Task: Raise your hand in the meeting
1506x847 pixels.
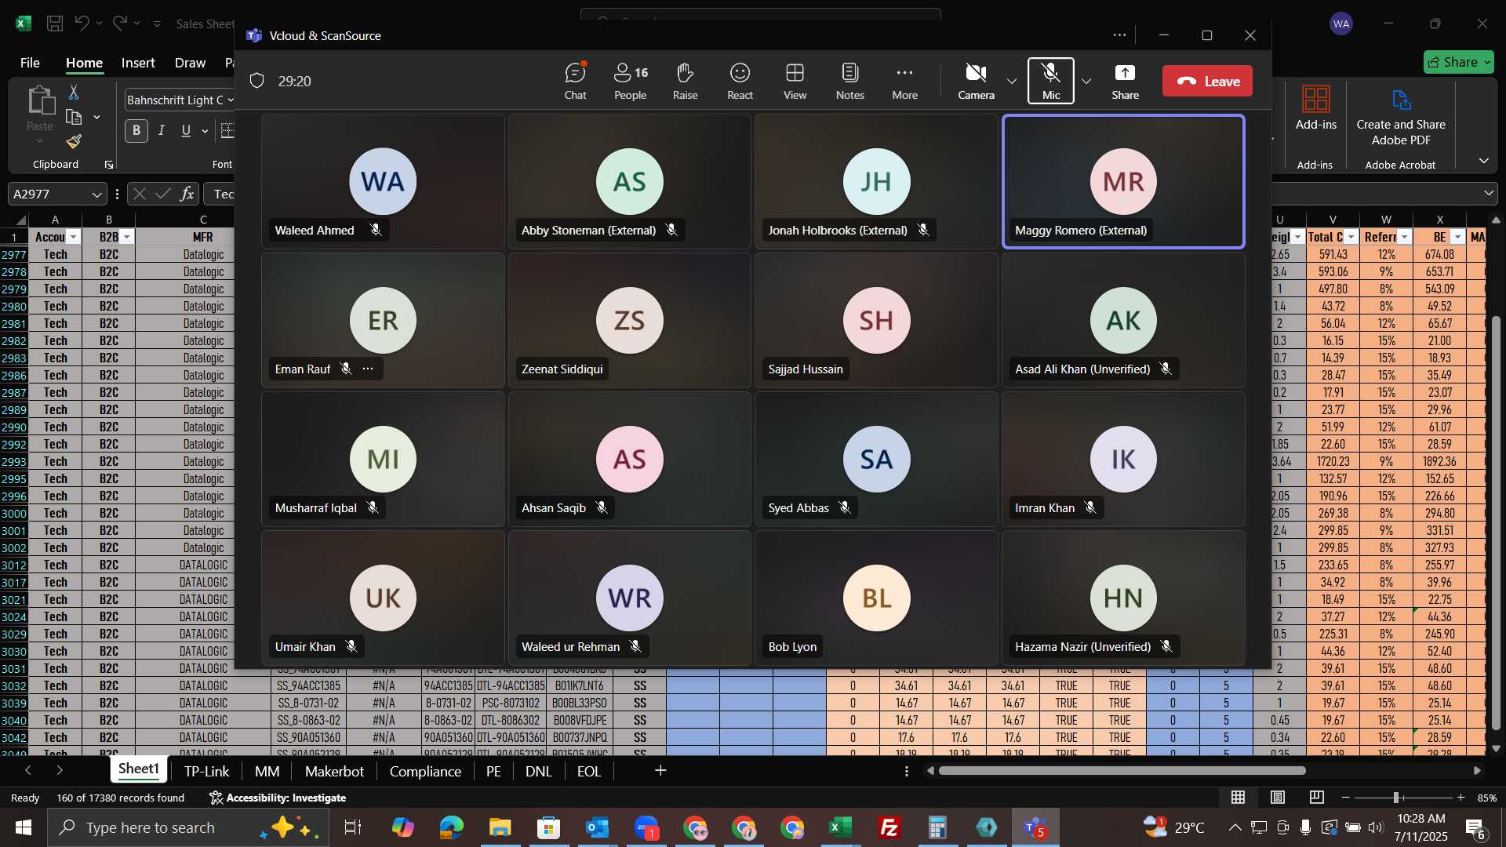Action: point(685,81)
